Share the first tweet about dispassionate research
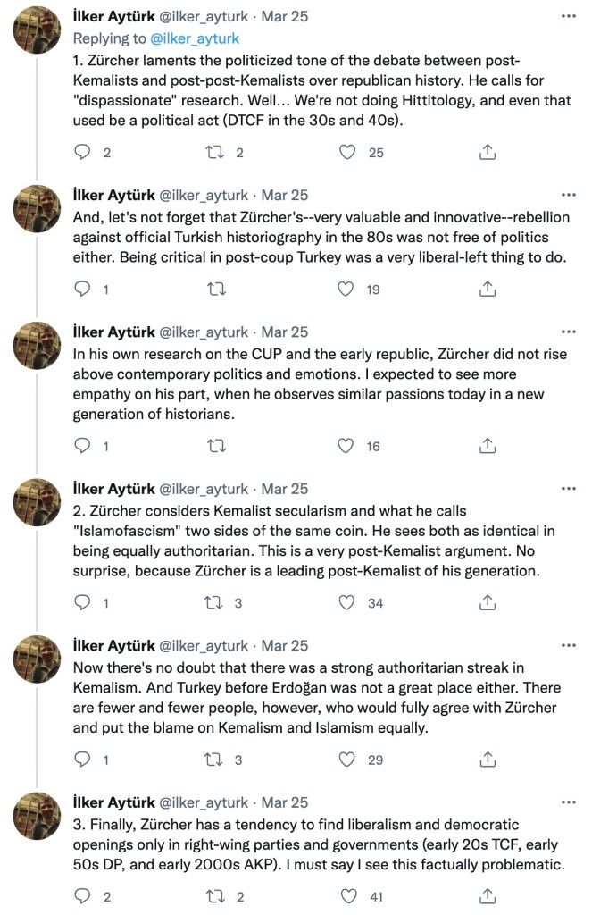The height and width of the screenshot is (915, 592). [488, 153]
